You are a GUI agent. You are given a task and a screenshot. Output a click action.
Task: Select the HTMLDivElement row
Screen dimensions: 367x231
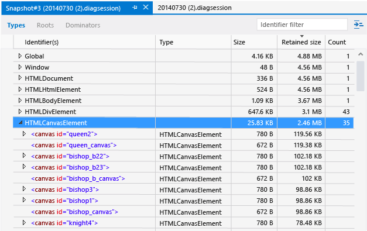(184, 112)
